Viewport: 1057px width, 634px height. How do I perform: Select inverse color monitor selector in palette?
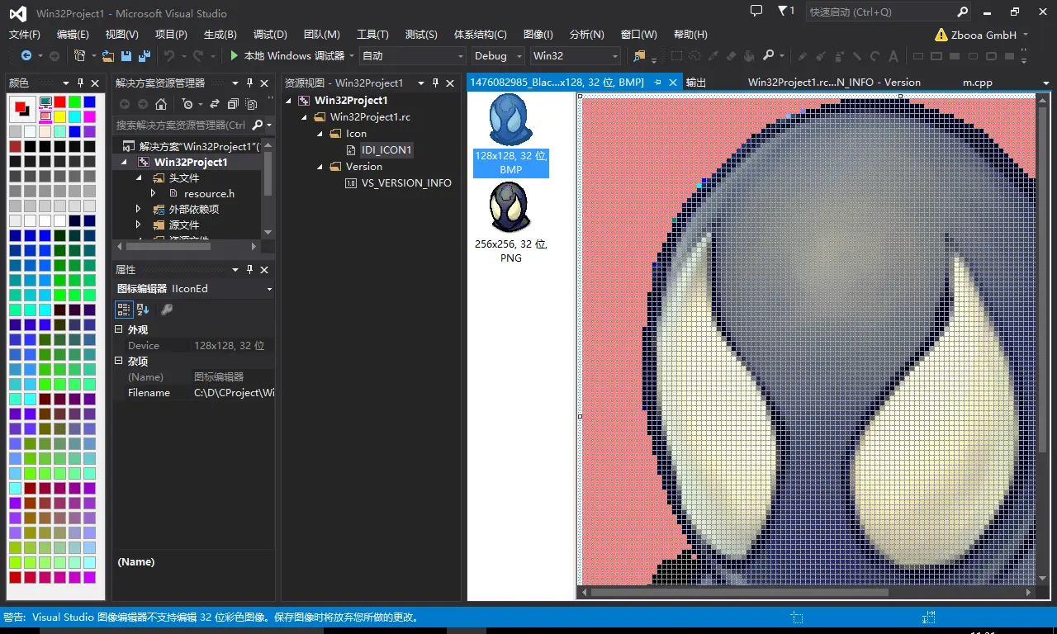click(45, 116)
